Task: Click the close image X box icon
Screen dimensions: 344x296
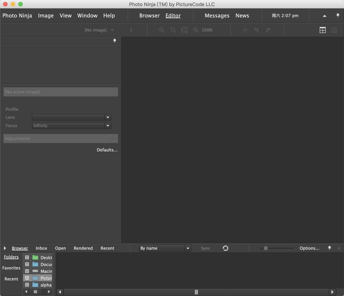Action: coord(334,30)
